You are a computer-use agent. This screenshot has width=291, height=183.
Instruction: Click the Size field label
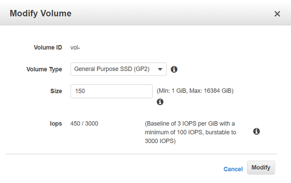tap(55, 91)
